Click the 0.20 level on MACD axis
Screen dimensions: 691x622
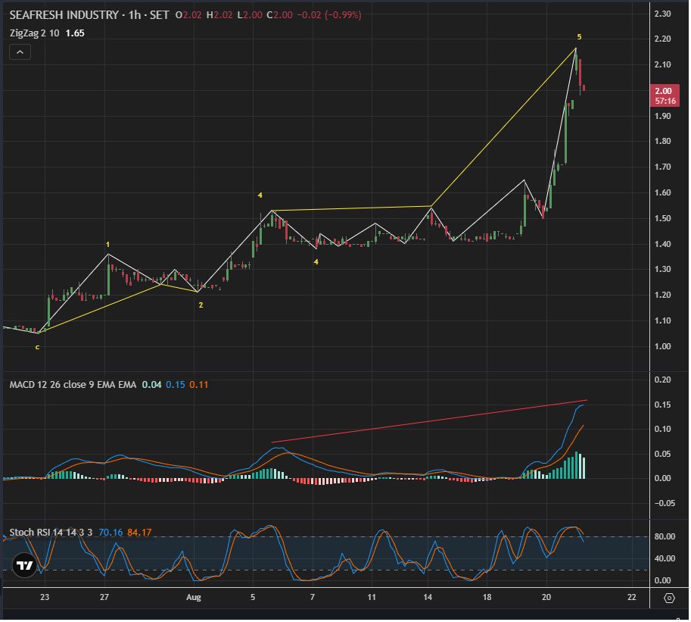coord(664,380)
